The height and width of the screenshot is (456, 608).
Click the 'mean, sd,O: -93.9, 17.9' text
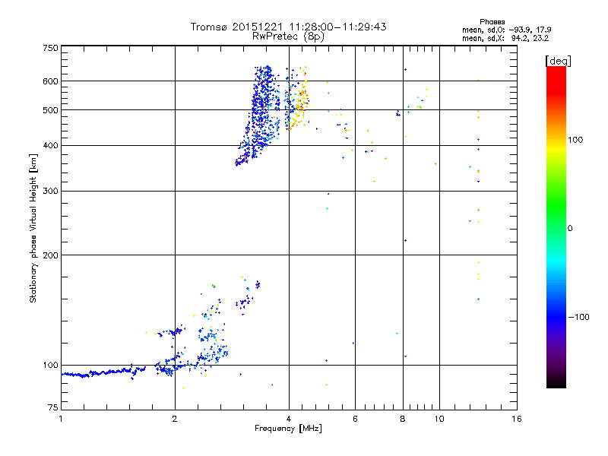[x=506, y=30]
